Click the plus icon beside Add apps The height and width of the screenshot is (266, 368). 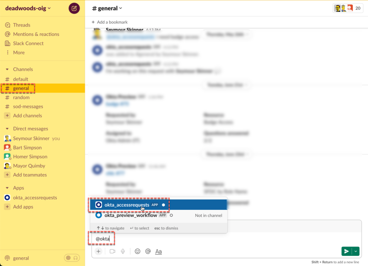pyautogui.click(x=7, y=207)
